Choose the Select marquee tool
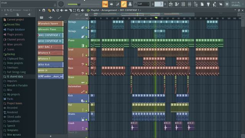Viewport: 245px width, 138px height. pos(74,10)
